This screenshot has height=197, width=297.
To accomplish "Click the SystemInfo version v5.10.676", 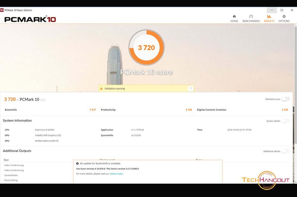I will pyautogui.click(x=136, y=135).
